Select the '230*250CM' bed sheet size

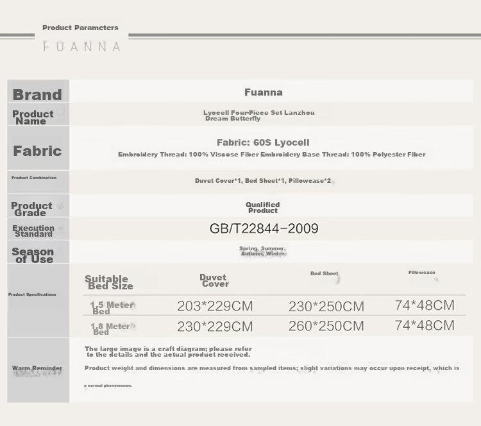tap(326, 306)
